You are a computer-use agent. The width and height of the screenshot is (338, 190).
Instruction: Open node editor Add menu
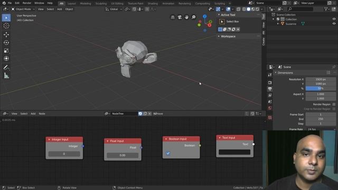[33, 113]
